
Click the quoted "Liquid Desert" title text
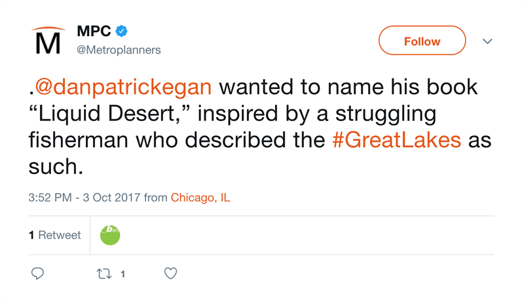pyautogui.click(x=111, y=113)
